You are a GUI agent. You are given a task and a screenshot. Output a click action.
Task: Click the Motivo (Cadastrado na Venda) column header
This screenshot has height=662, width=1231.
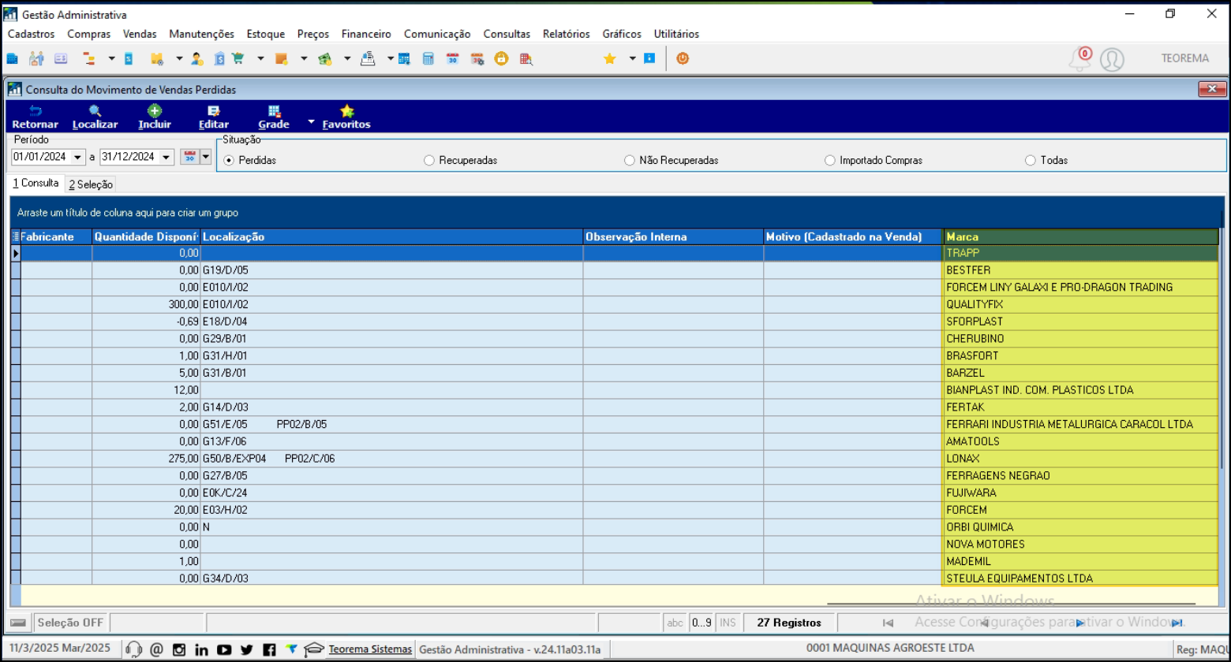click(853, 236)
